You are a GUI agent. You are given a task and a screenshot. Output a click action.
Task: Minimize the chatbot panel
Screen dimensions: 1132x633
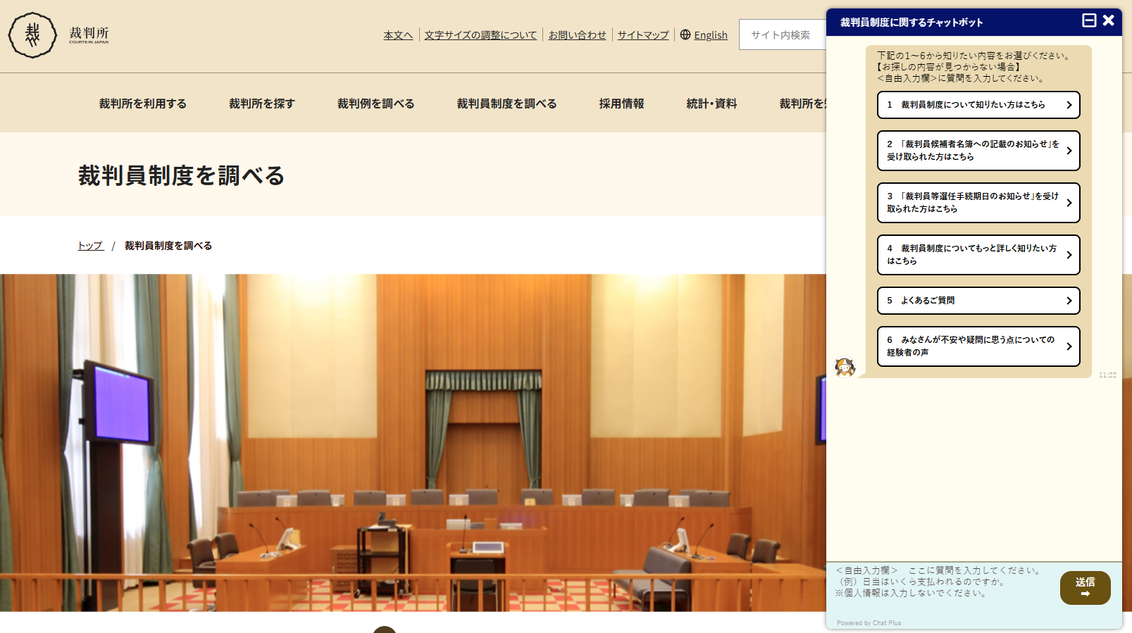[1089, 20]
